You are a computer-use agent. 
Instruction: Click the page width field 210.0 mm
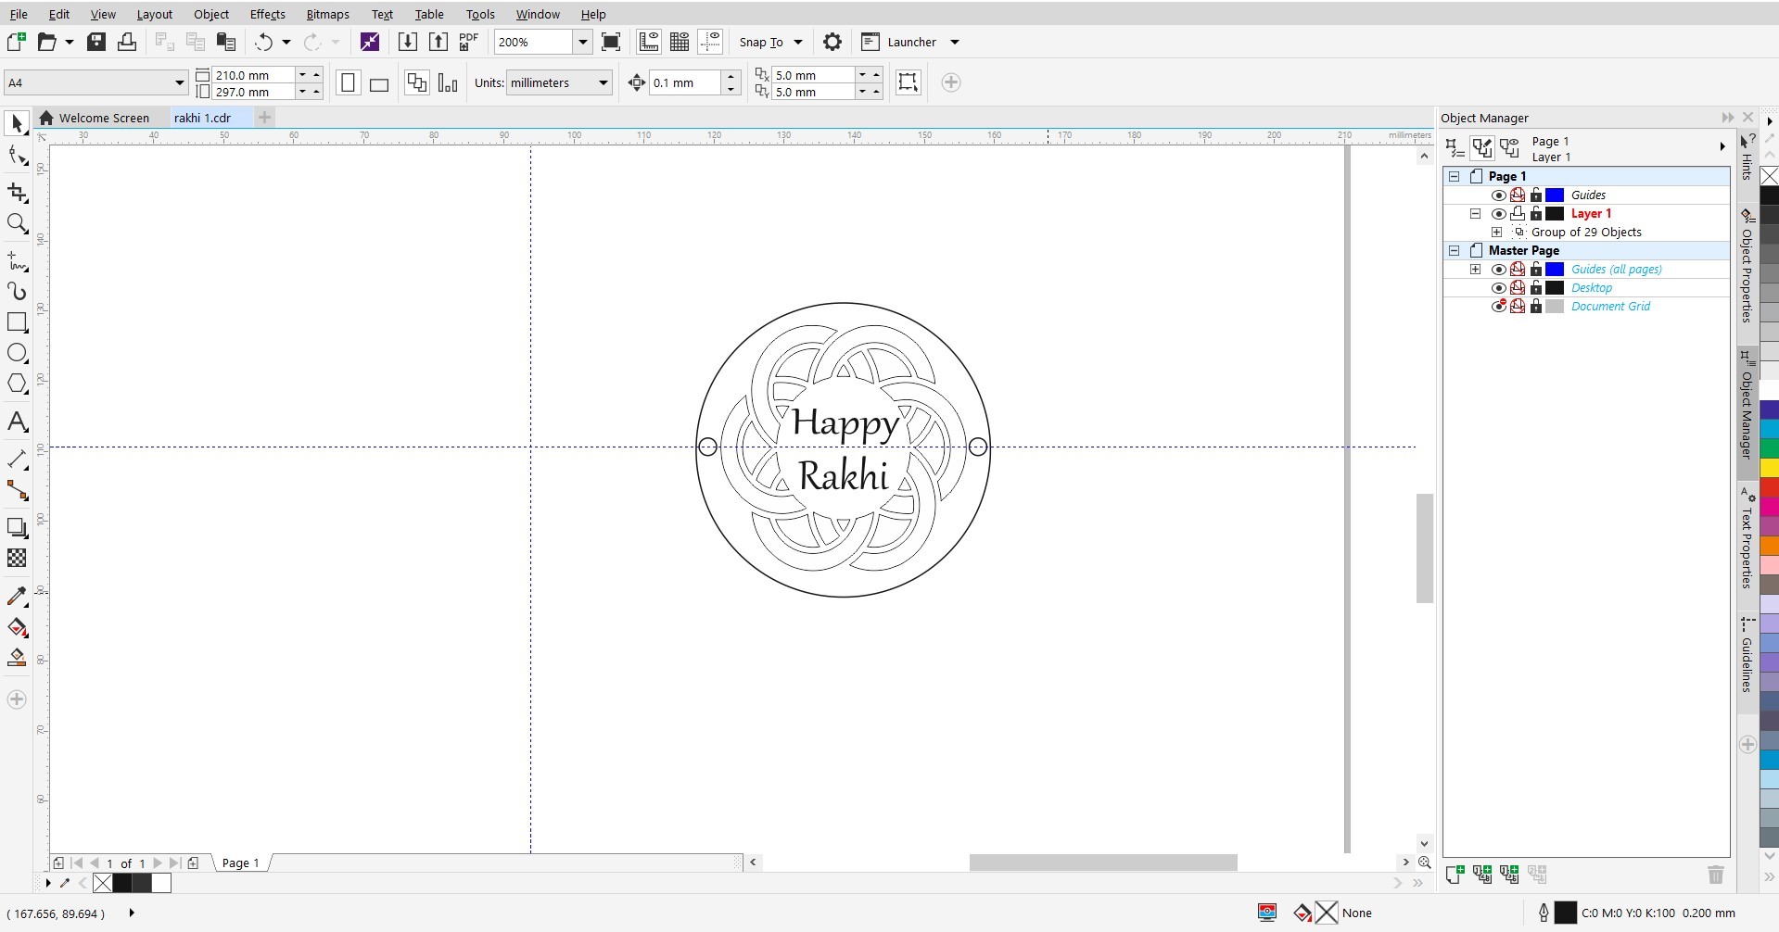tap(253, 75)
